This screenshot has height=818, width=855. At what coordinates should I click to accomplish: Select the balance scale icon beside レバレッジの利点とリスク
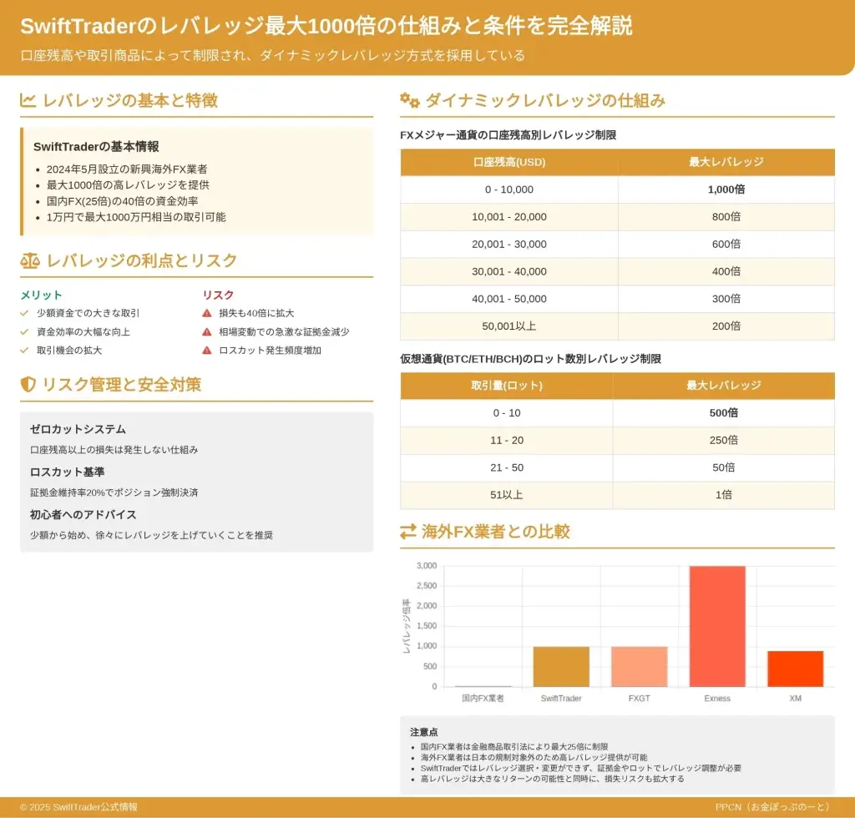click(x=29, y=260)
